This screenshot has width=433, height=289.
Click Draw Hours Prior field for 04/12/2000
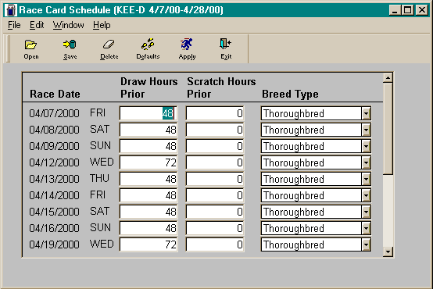pos(149,162)
